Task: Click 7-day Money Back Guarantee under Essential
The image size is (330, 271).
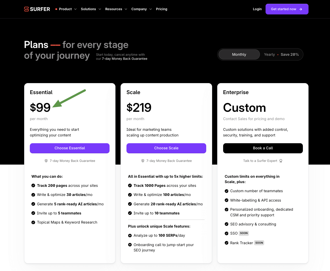Action: [x=72, y=161]
